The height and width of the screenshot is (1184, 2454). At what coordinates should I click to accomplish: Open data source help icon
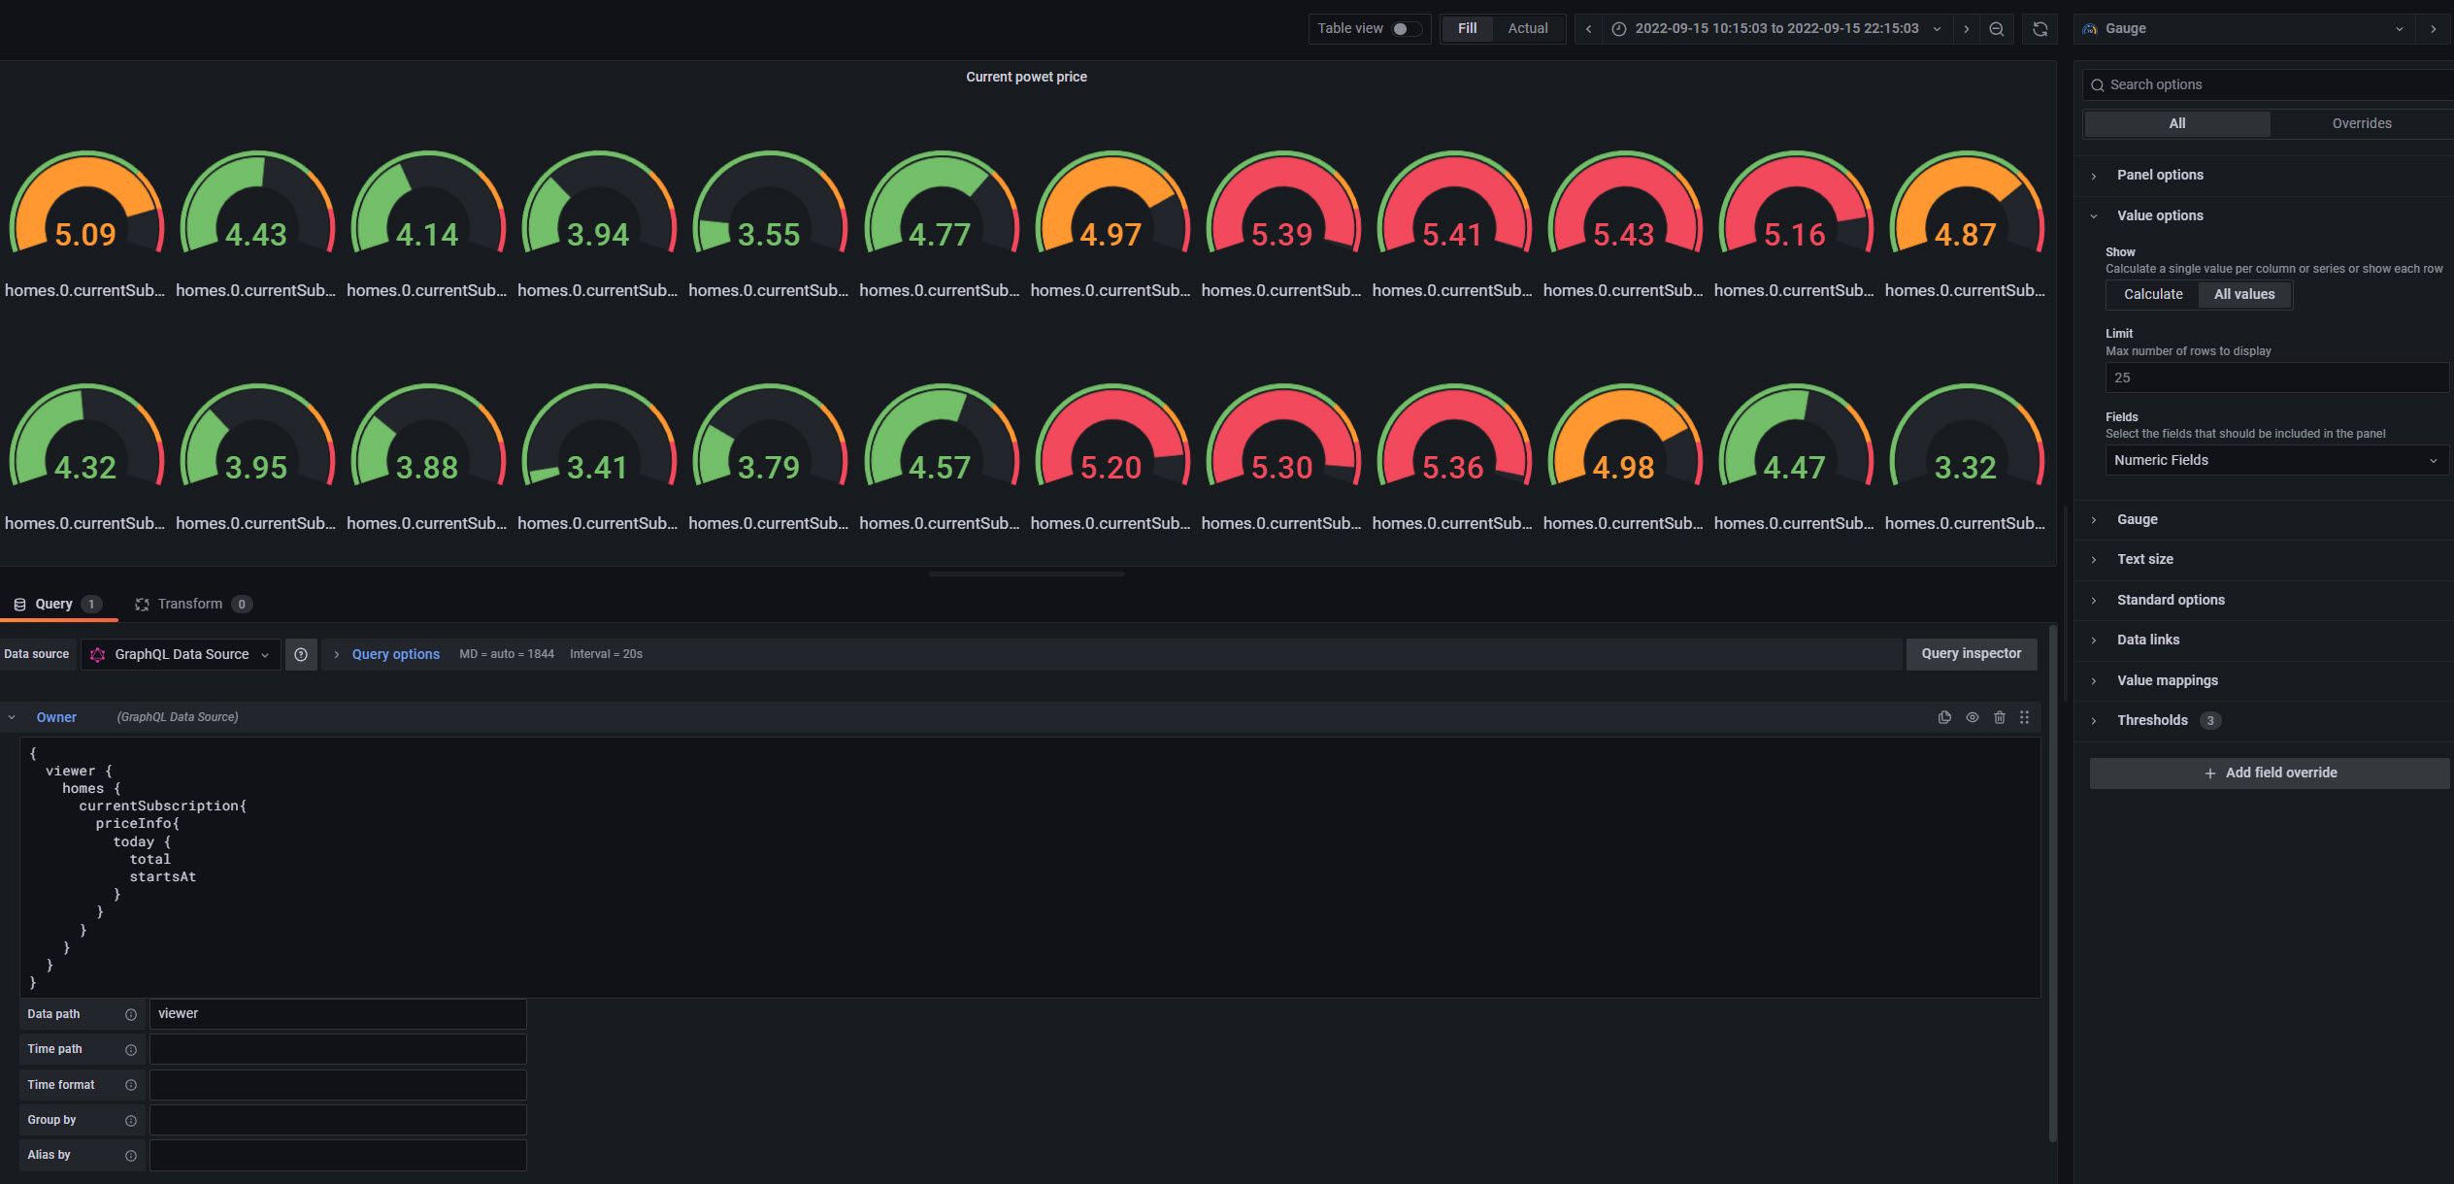click(301, 654)
